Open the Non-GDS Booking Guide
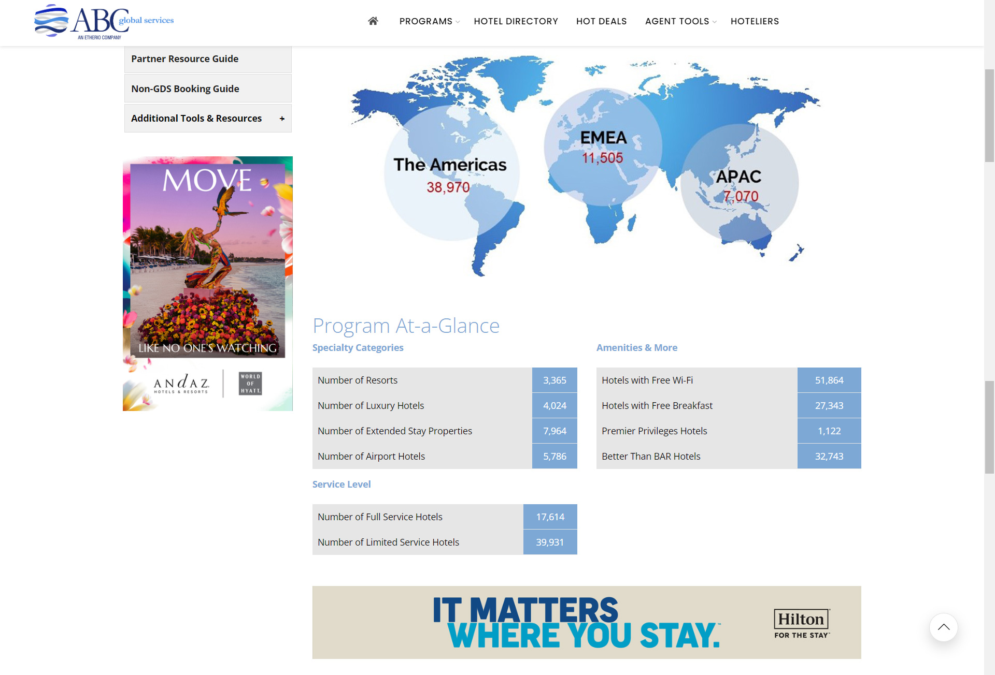This screenshot has width=995, height=675. pos(184,88)
